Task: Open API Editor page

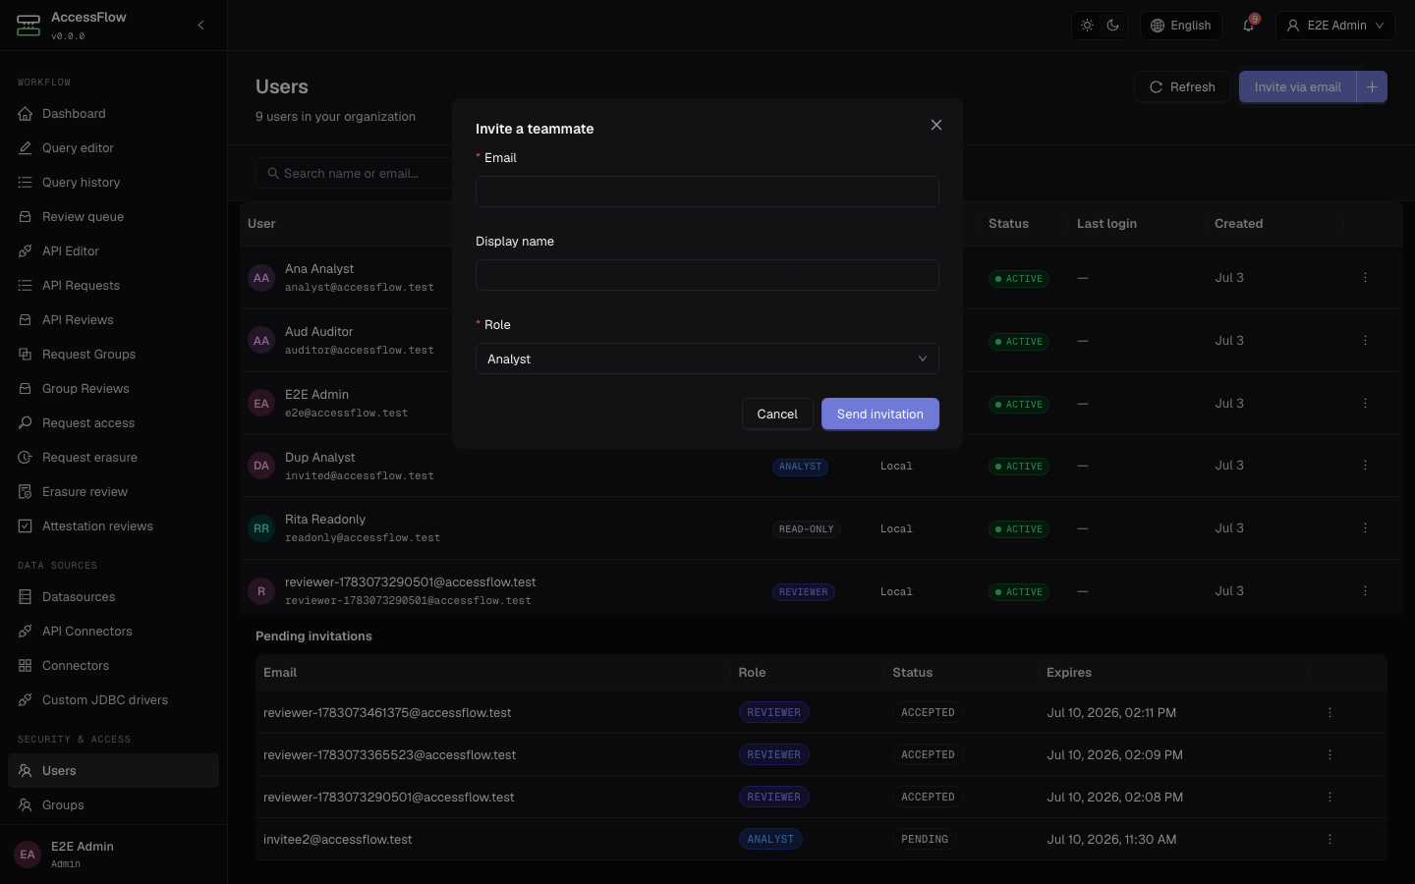Action: [113, 251]
